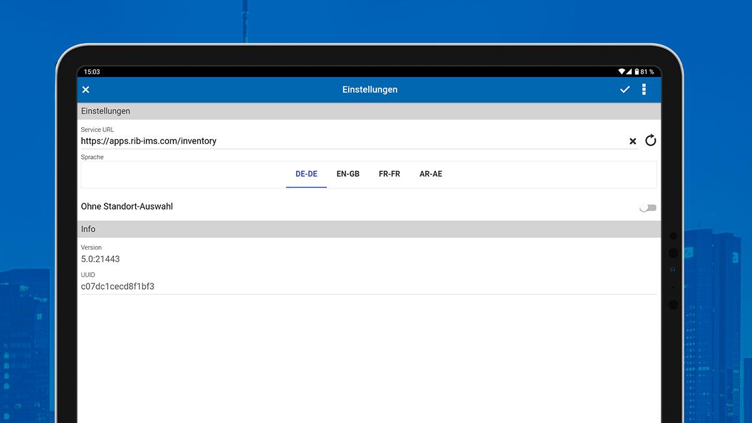Tap the version number 5.0:21443
This screenshot has width=752, height=423.
pos(100,259)
